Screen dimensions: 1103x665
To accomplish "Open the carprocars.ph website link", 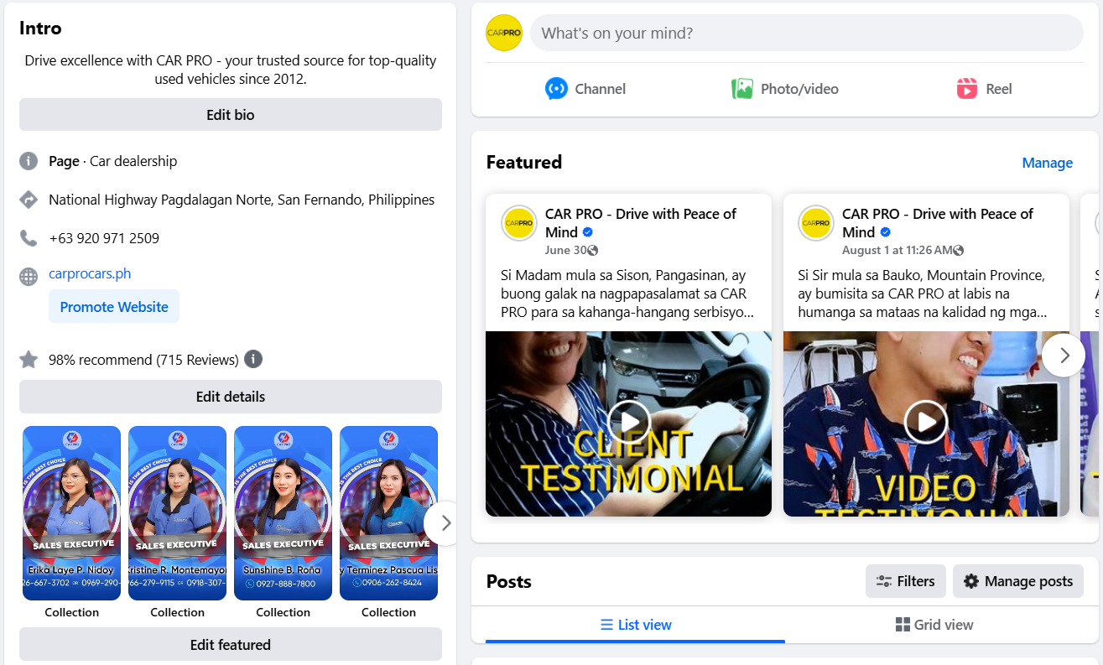I will [90, 273].
